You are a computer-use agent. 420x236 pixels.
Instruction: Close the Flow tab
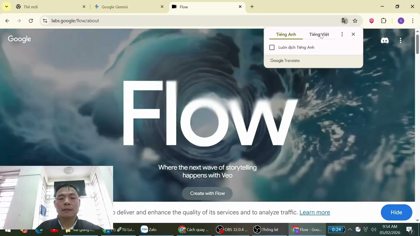click(x=240, y=7)
